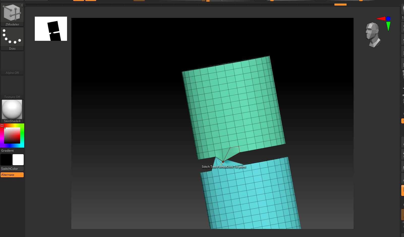Click the red X axis cone
Image resolution: width=404 pixels, height=237 pixels.
381,18
